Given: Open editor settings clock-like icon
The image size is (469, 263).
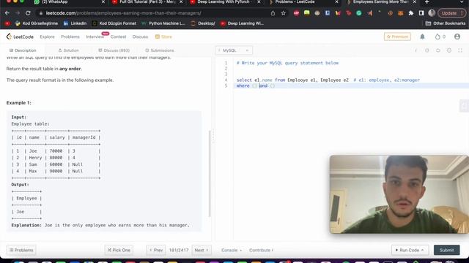Looking at the screenshot, I should (x=449, y=50).
